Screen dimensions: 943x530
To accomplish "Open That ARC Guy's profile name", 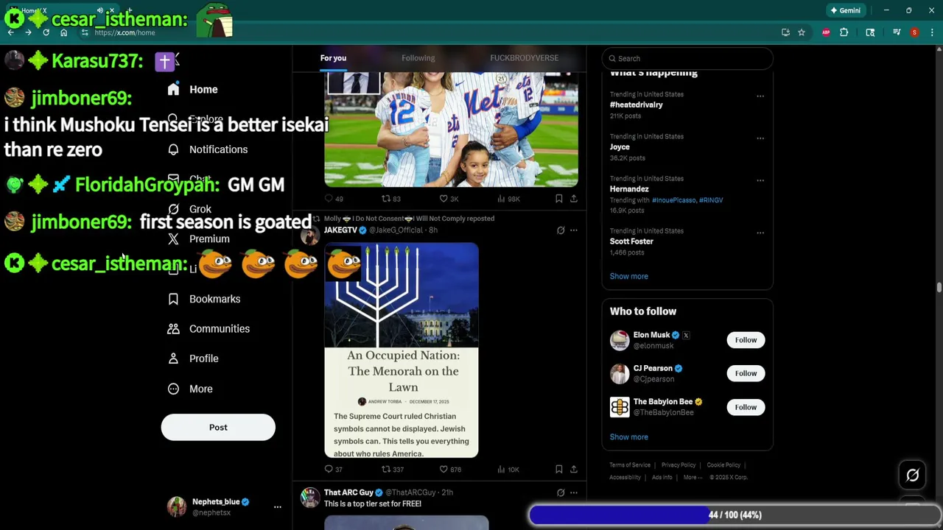I will click(x=348, y=492).
